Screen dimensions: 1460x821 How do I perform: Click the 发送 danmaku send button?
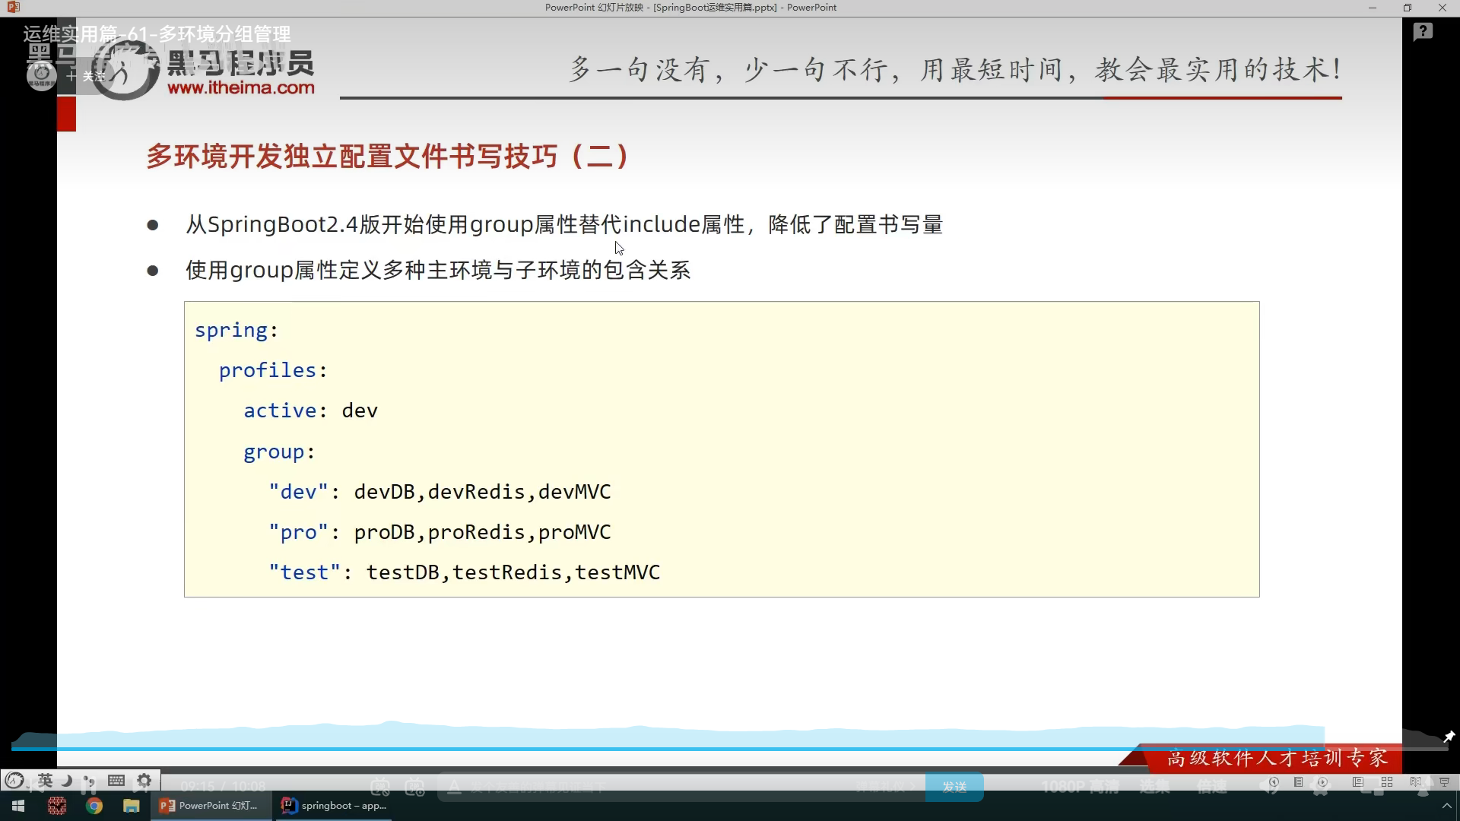[954, 787]
